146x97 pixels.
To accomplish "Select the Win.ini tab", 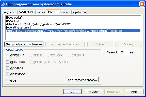I will (x=41, y=12).
